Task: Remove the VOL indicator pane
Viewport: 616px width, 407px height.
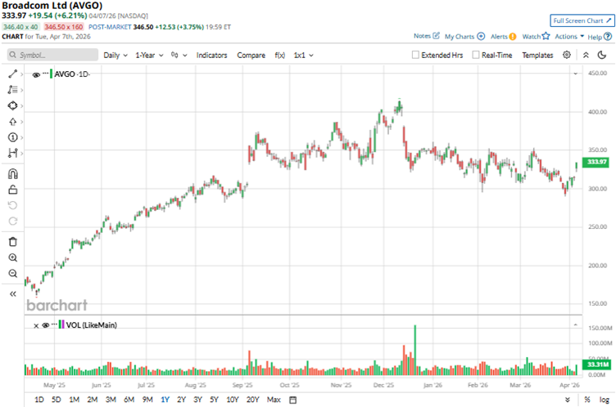Action: [36, 325]
